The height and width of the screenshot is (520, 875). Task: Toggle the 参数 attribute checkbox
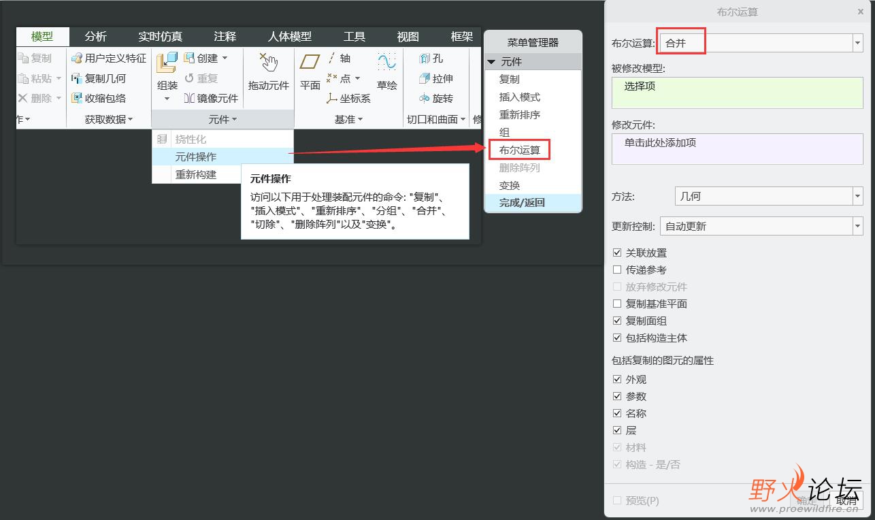click(617, 396)
